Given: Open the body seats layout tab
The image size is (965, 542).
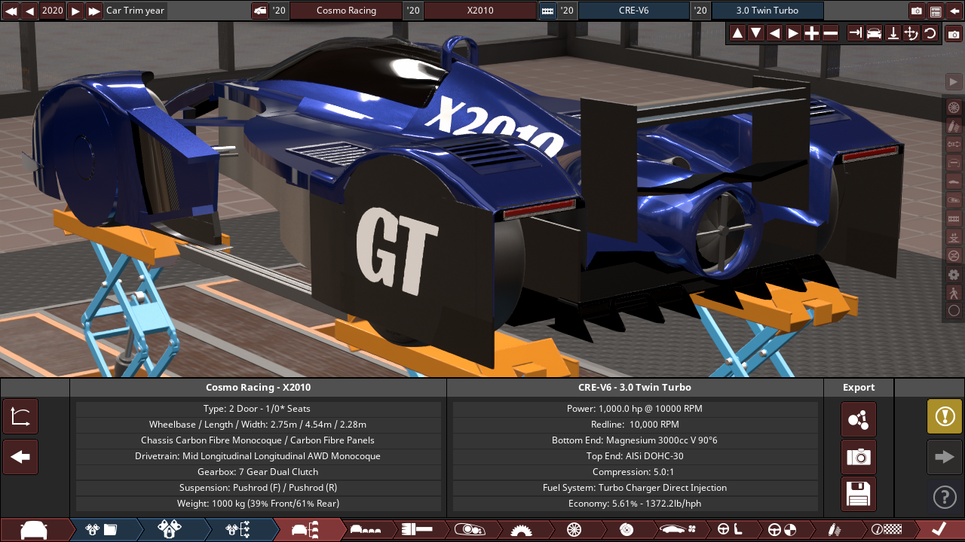Looking at the screenshot, I should click(x=366, y=530).
